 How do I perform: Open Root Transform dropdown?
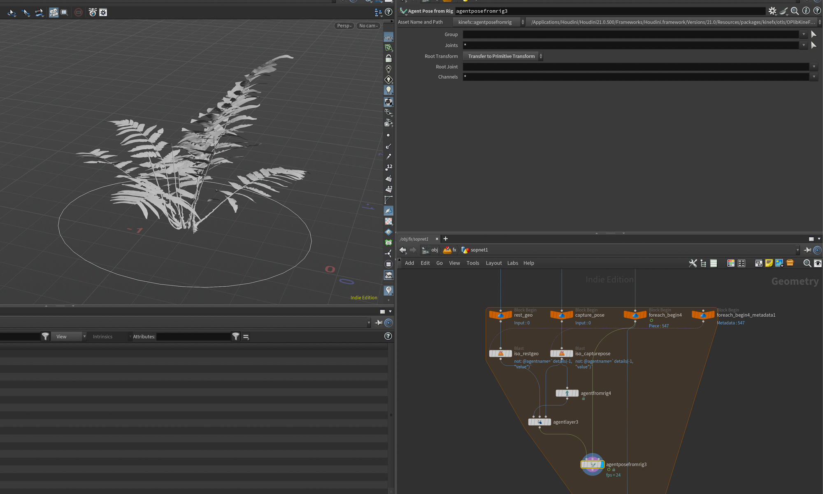[503, 56]
